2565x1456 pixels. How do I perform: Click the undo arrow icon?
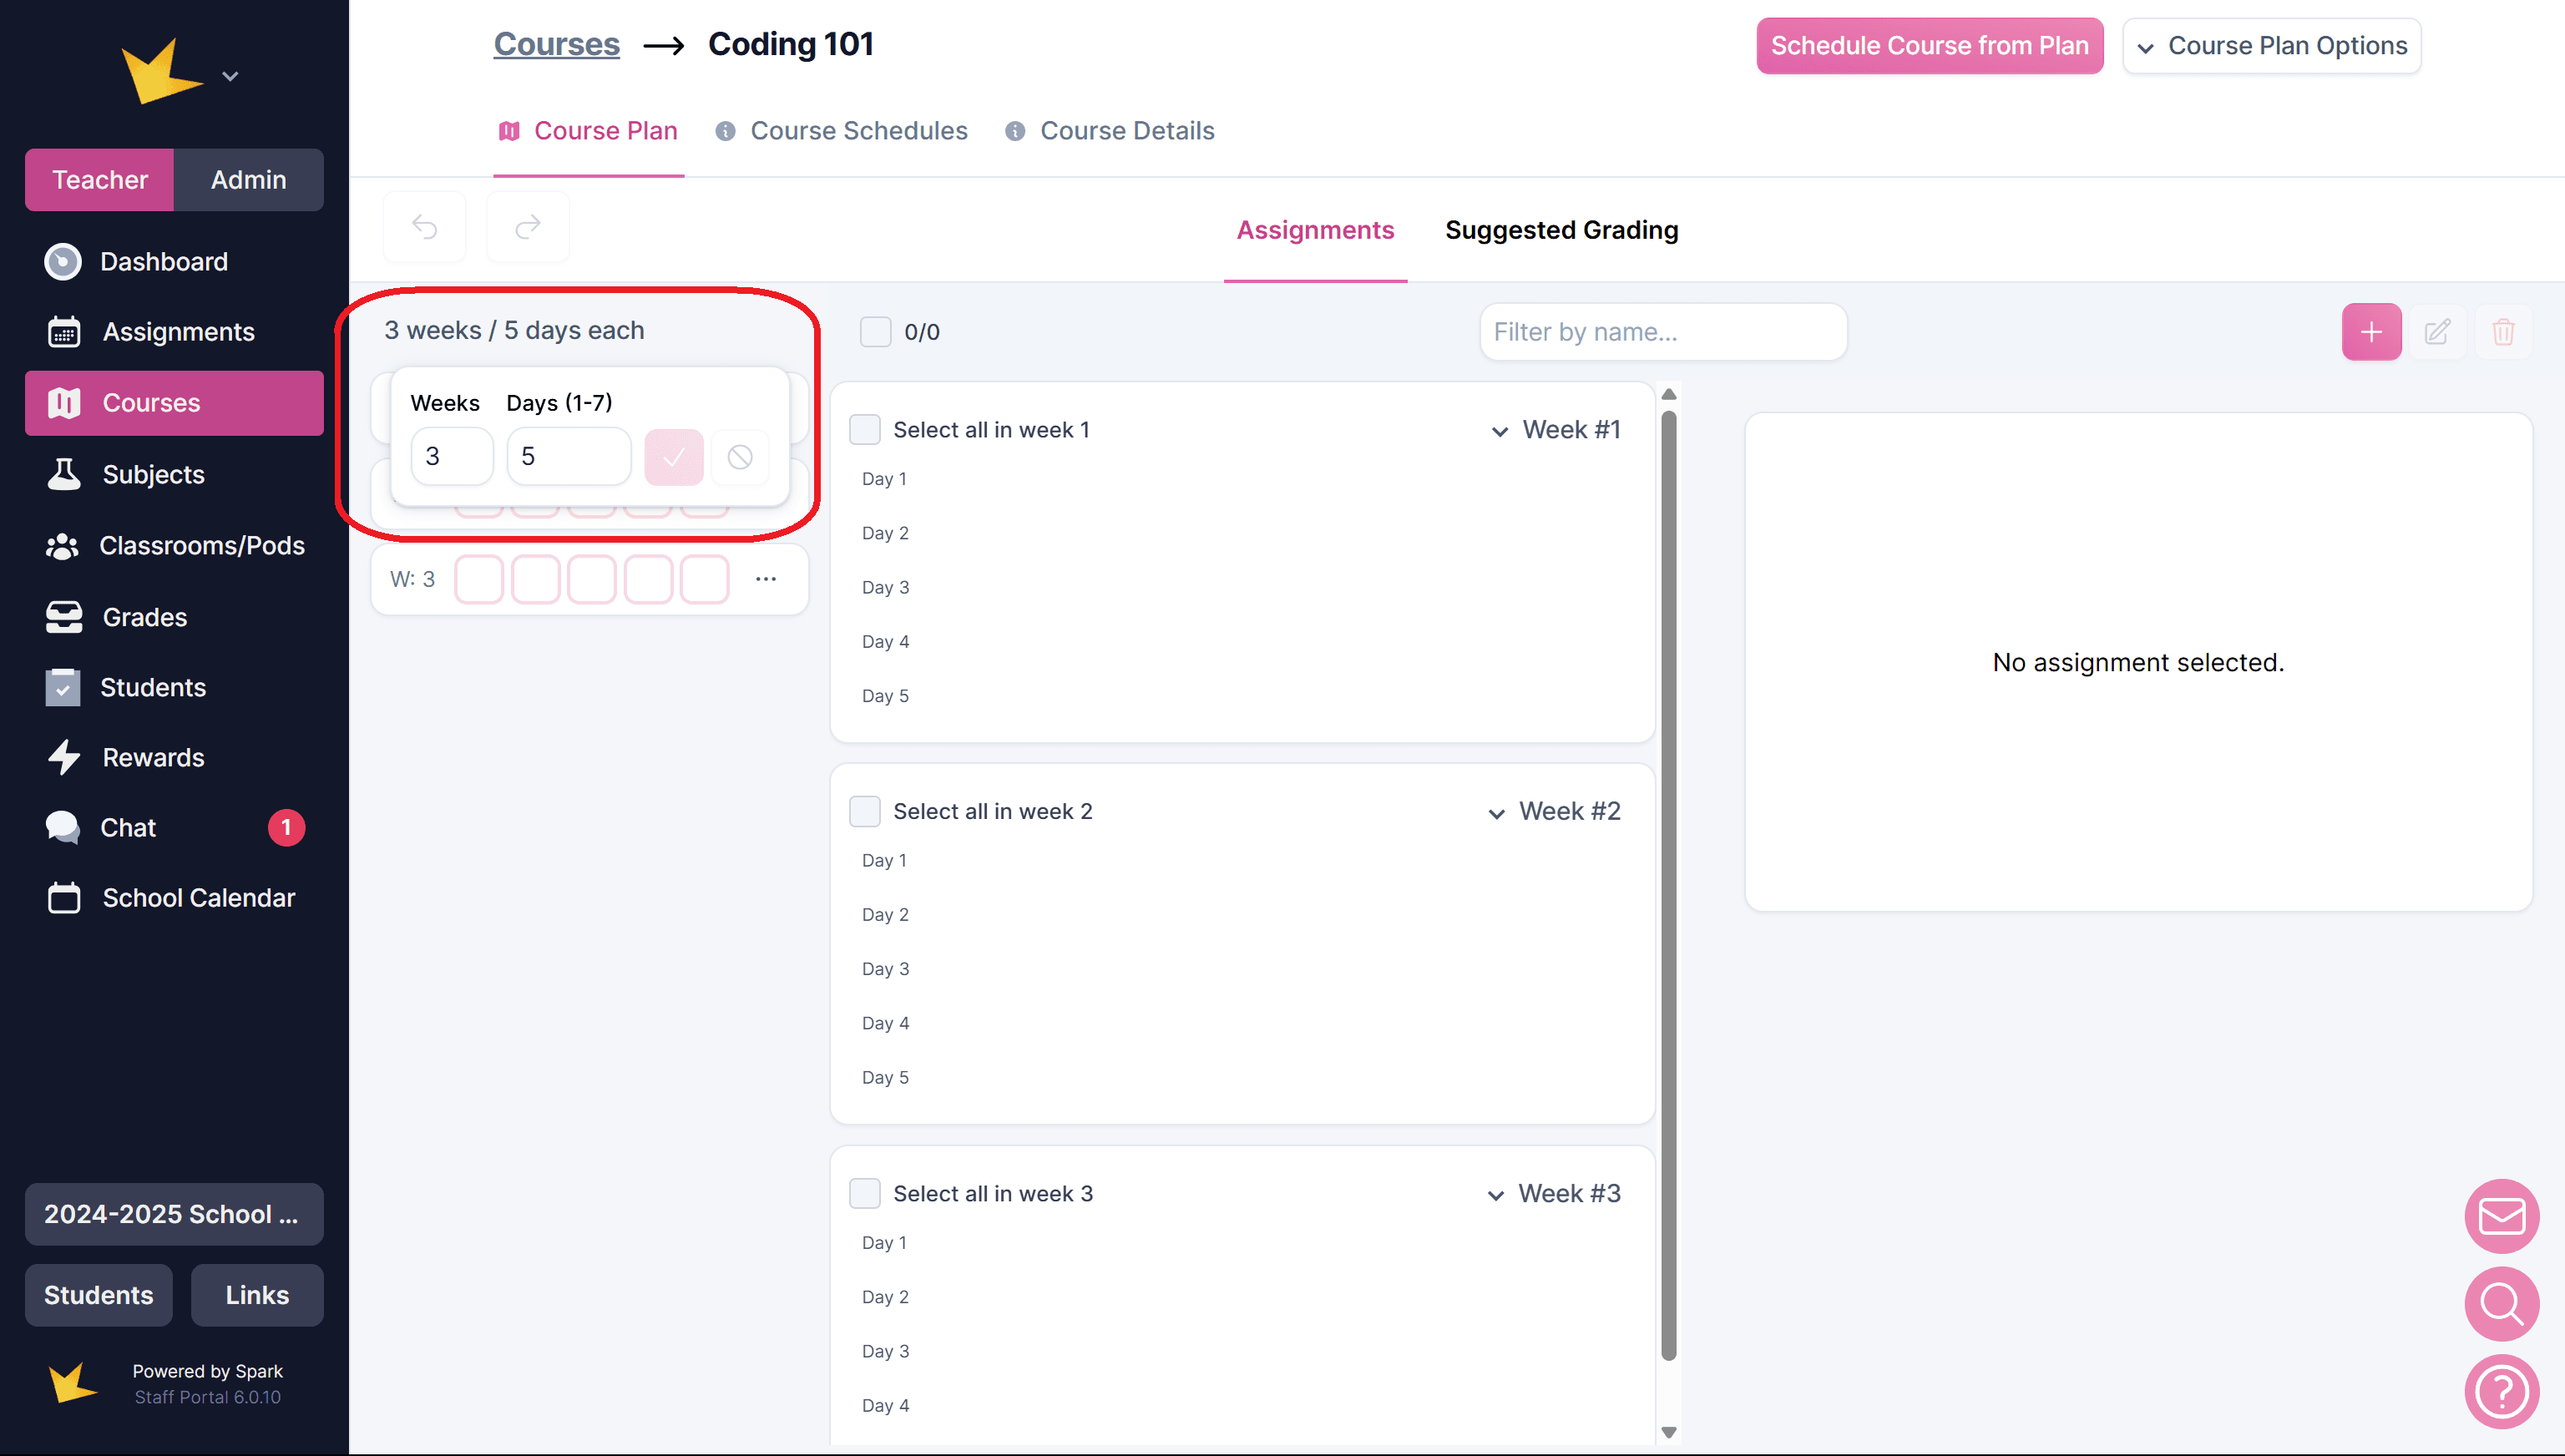425,228
